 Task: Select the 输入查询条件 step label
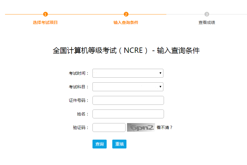(126, 22)
